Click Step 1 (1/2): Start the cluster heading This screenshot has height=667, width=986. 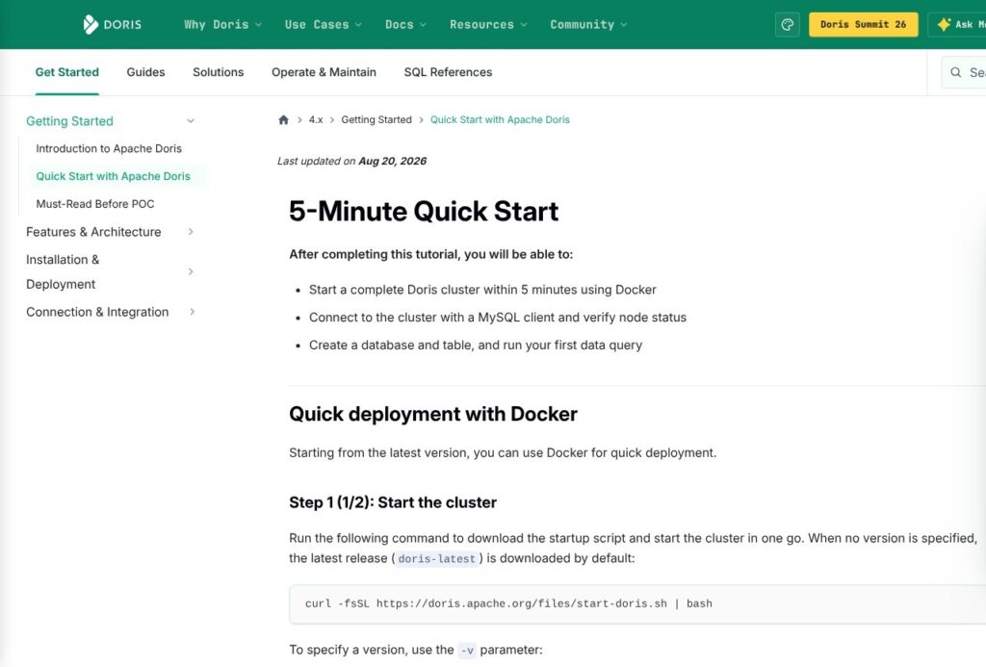pos(393,502)
